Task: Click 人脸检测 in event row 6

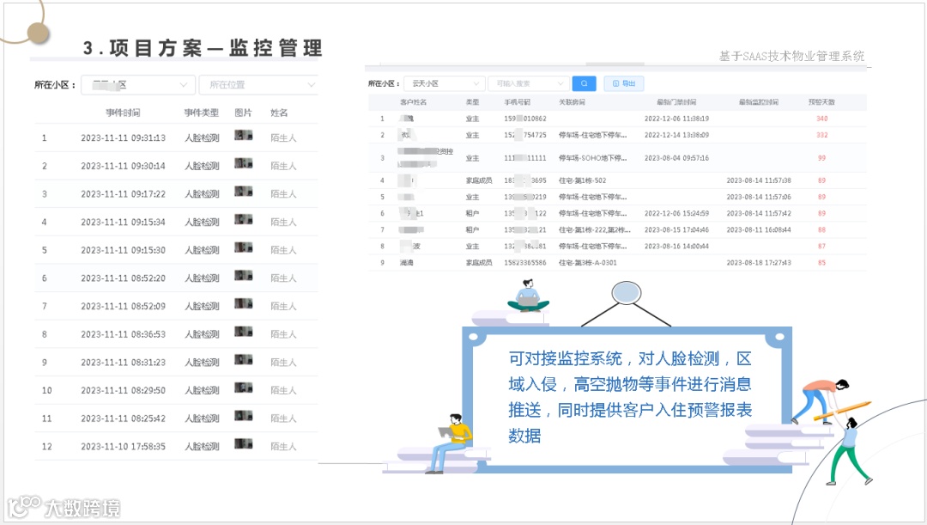Action: (x=202, y=278)
